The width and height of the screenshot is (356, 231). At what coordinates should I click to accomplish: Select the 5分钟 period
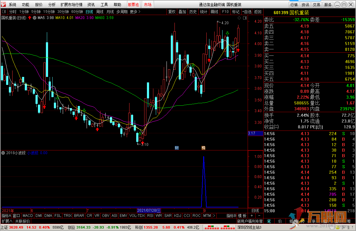(36, 12)
